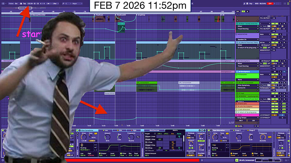The height and width of the screenshot is (163, 291).
Task: Jump to the next locator arrow
Action: point(239,14)
